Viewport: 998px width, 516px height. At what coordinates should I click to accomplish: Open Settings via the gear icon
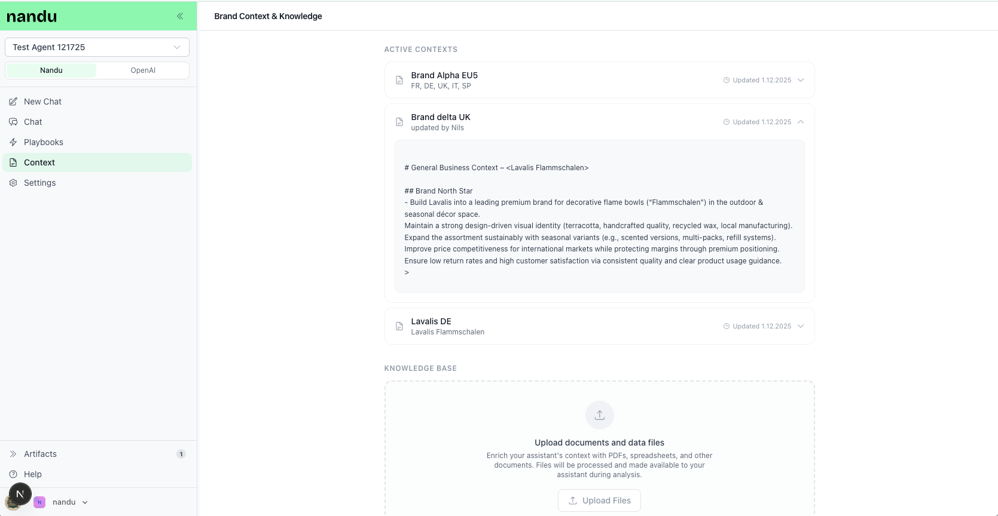[x=13, y=183]
